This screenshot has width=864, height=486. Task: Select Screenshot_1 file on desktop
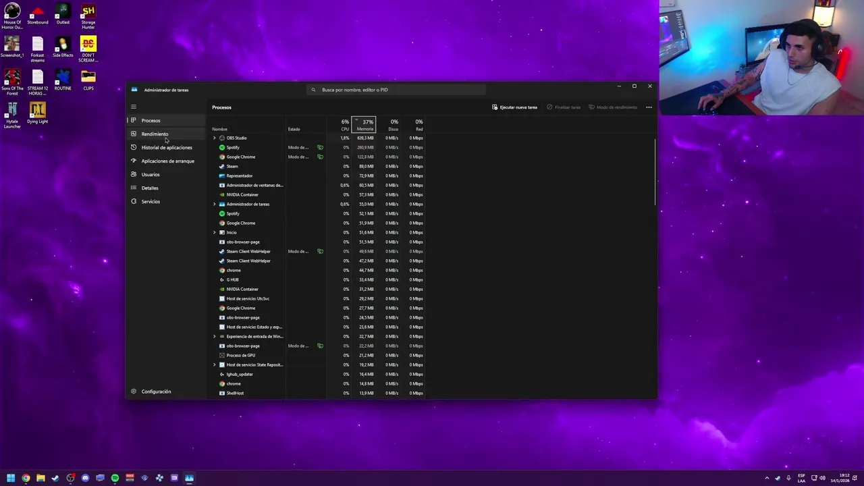[11, 47]
